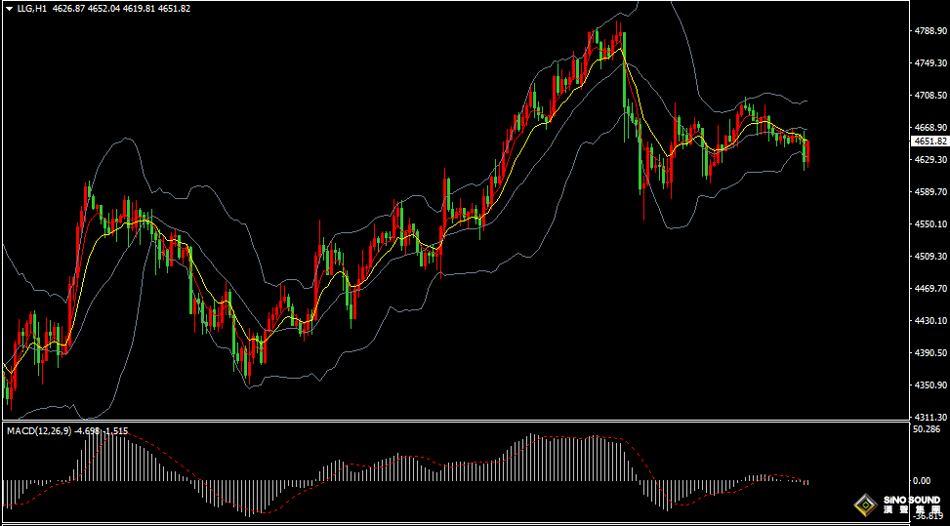Click the Sino Sound diamond logo
Screen dimensions: 950x526
[865, 504]
